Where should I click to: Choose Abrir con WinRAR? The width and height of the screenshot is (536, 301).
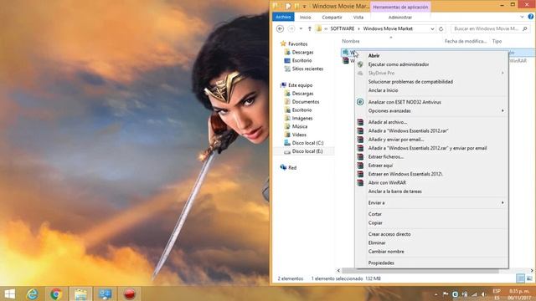(431, 183)
